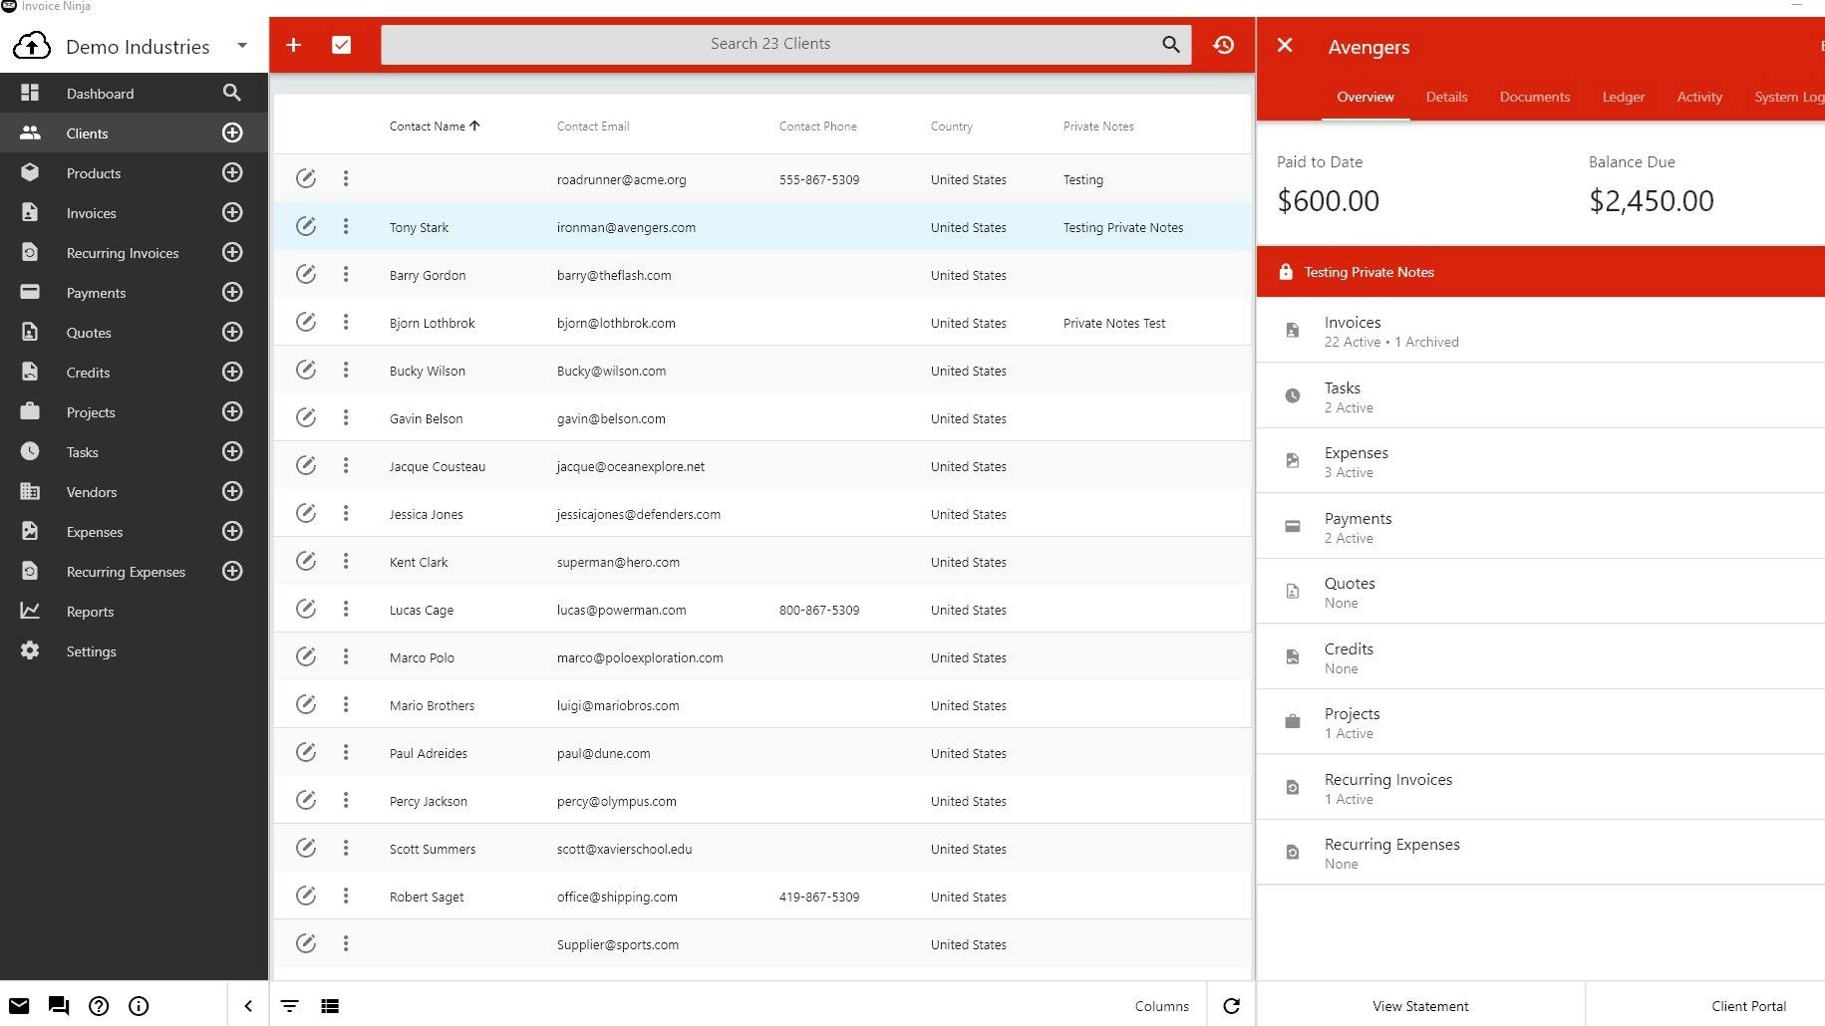Click the Testing Private Notes red banner
1825x1026 pixels.
[x=1540, y=272]
